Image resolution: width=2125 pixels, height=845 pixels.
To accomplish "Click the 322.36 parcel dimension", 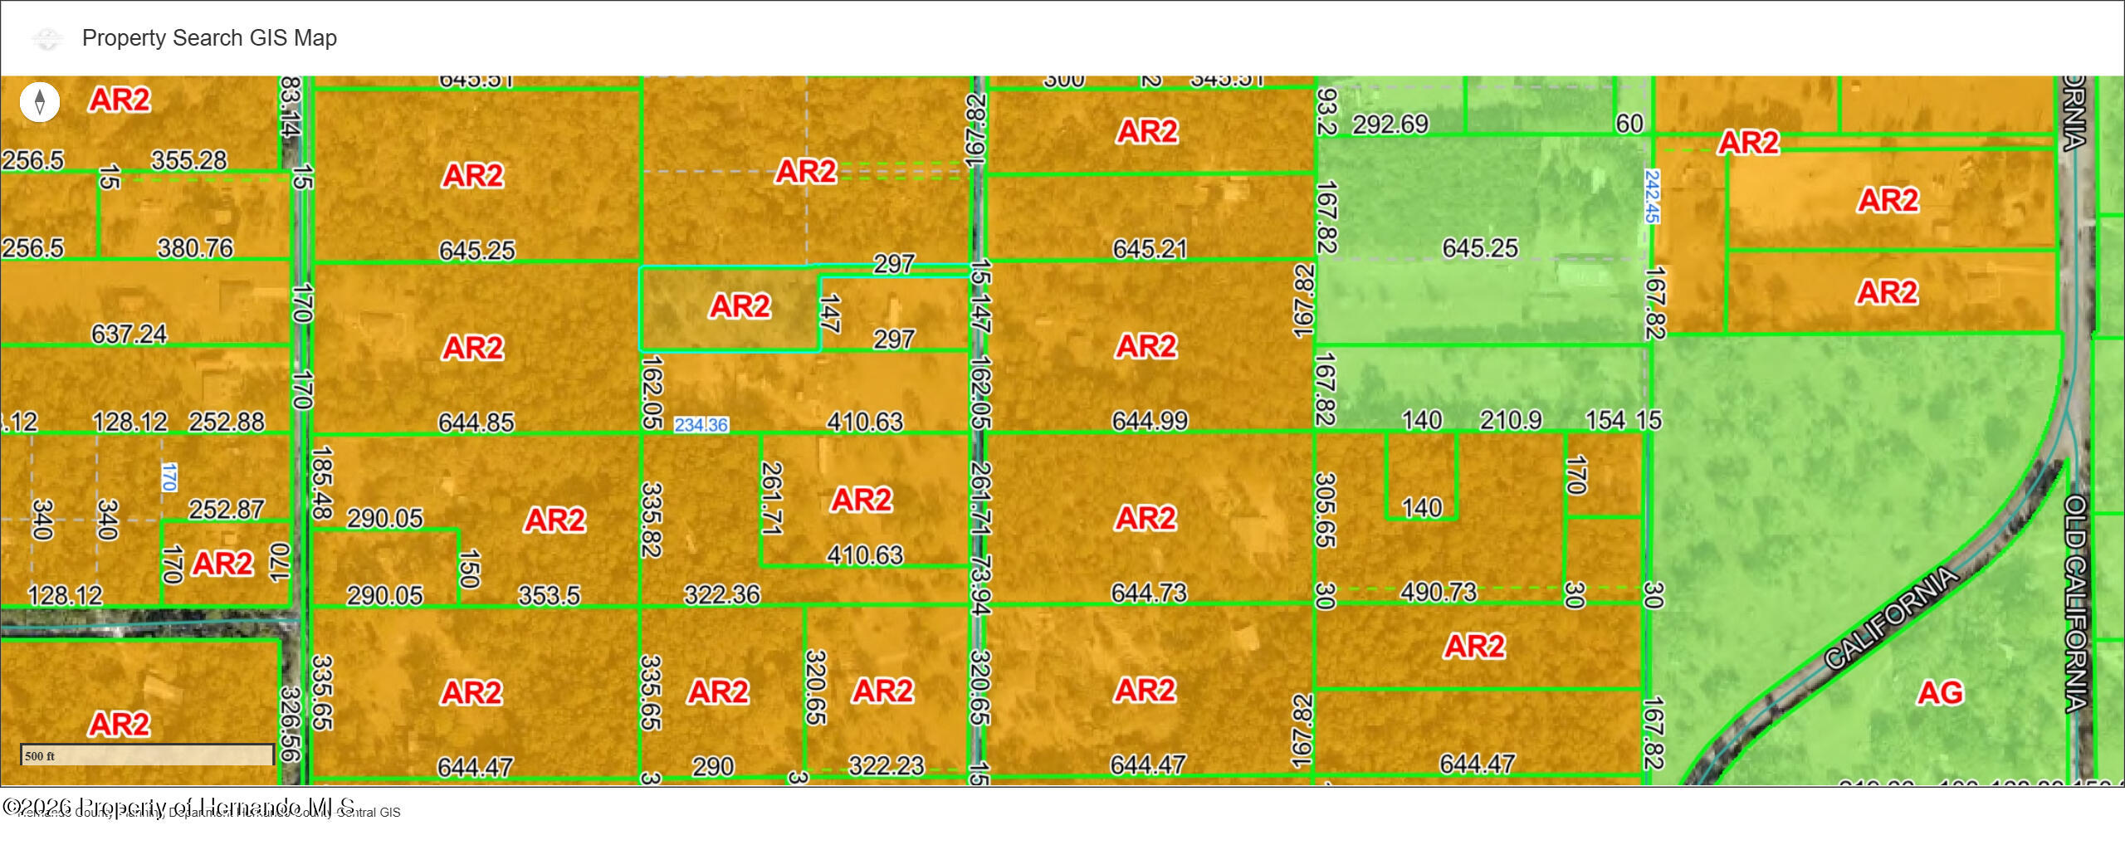I will [x=721, y=594].
